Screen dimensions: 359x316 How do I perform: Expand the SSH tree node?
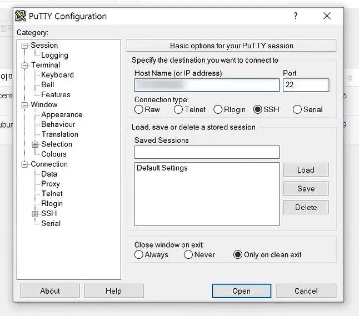(x=35, y=214)
